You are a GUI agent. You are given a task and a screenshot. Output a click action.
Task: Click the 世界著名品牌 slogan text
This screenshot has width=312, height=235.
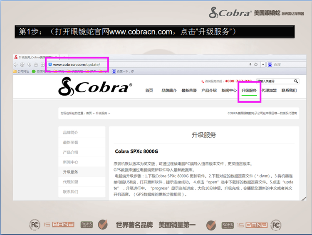[x=134, y=225]
